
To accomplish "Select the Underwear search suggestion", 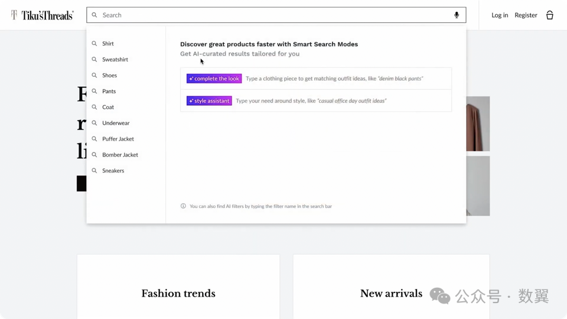I will (115, 123).
